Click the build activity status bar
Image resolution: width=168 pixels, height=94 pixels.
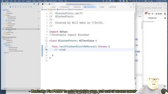pyautogui.click(x=88, y=4)
